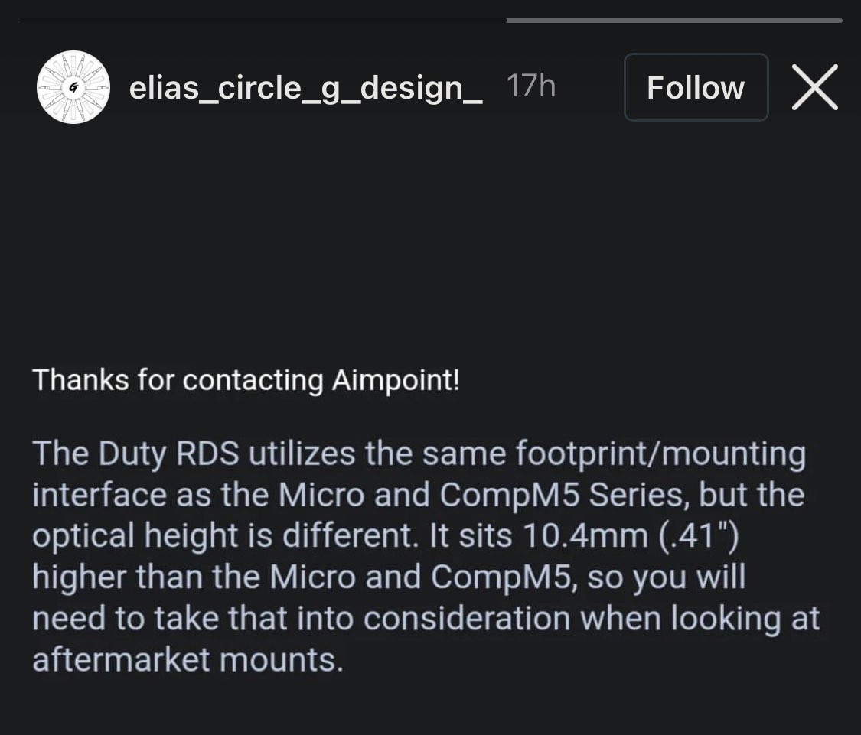The width and height of the screenshot is (861, 735).
Task: Click the '(.41")' inch value
Action: point(700,536)
